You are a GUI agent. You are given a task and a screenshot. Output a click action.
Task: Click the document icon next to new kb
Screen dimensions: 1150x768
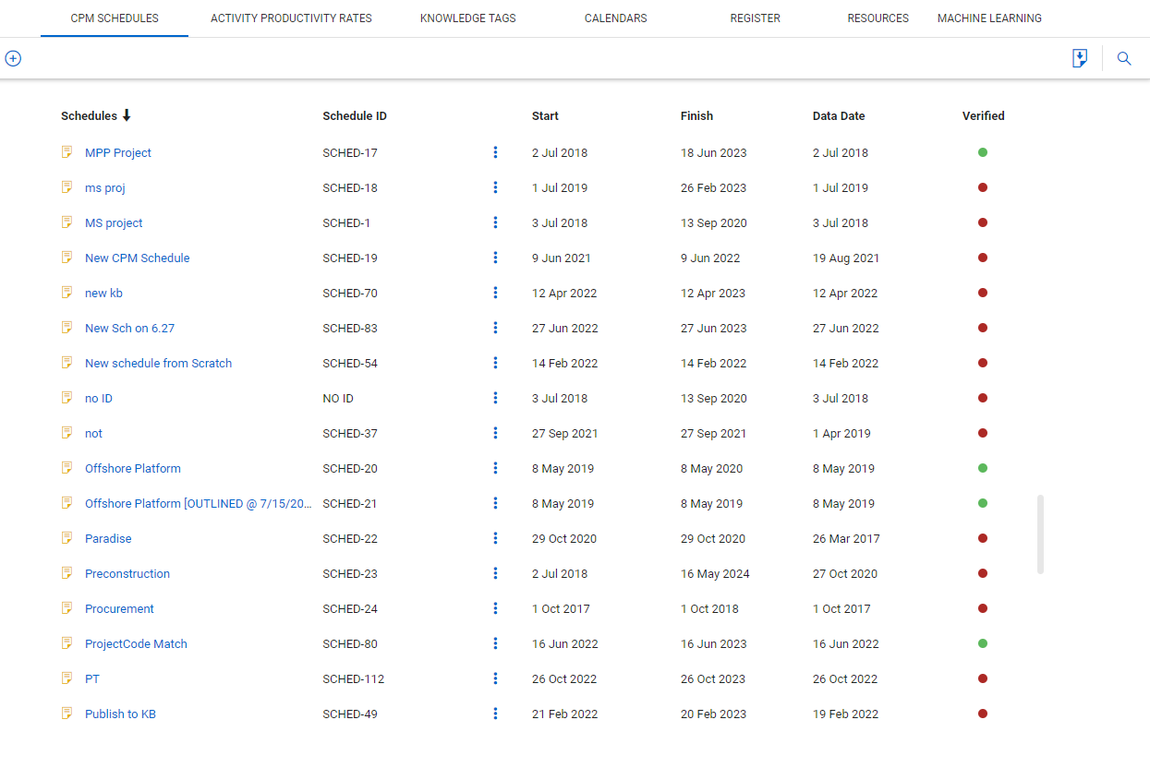tap(67, 293)
